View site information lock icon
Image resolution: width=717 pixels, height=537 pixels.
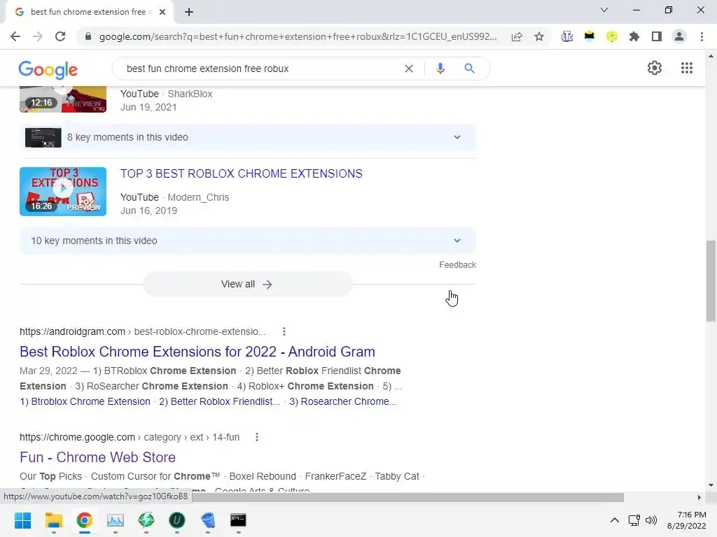[x=88, y=36]
